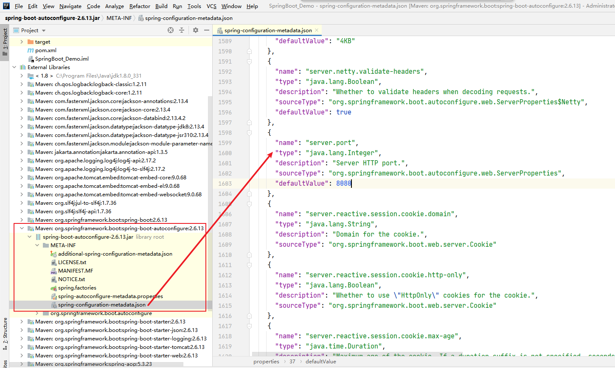Expand Maven spring-boot-starter-web:2.6.13 node
This screenshot has height=368, width=615.
[x=22, y=355]
